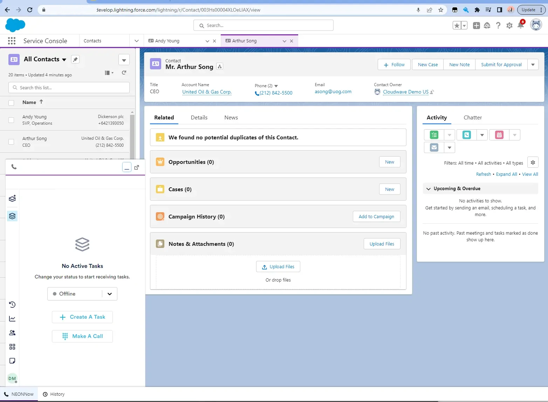Image resolution: width=548 pixels, height=402 pixels.
Task: Switch to the Chatter tab
Action: 472,118
